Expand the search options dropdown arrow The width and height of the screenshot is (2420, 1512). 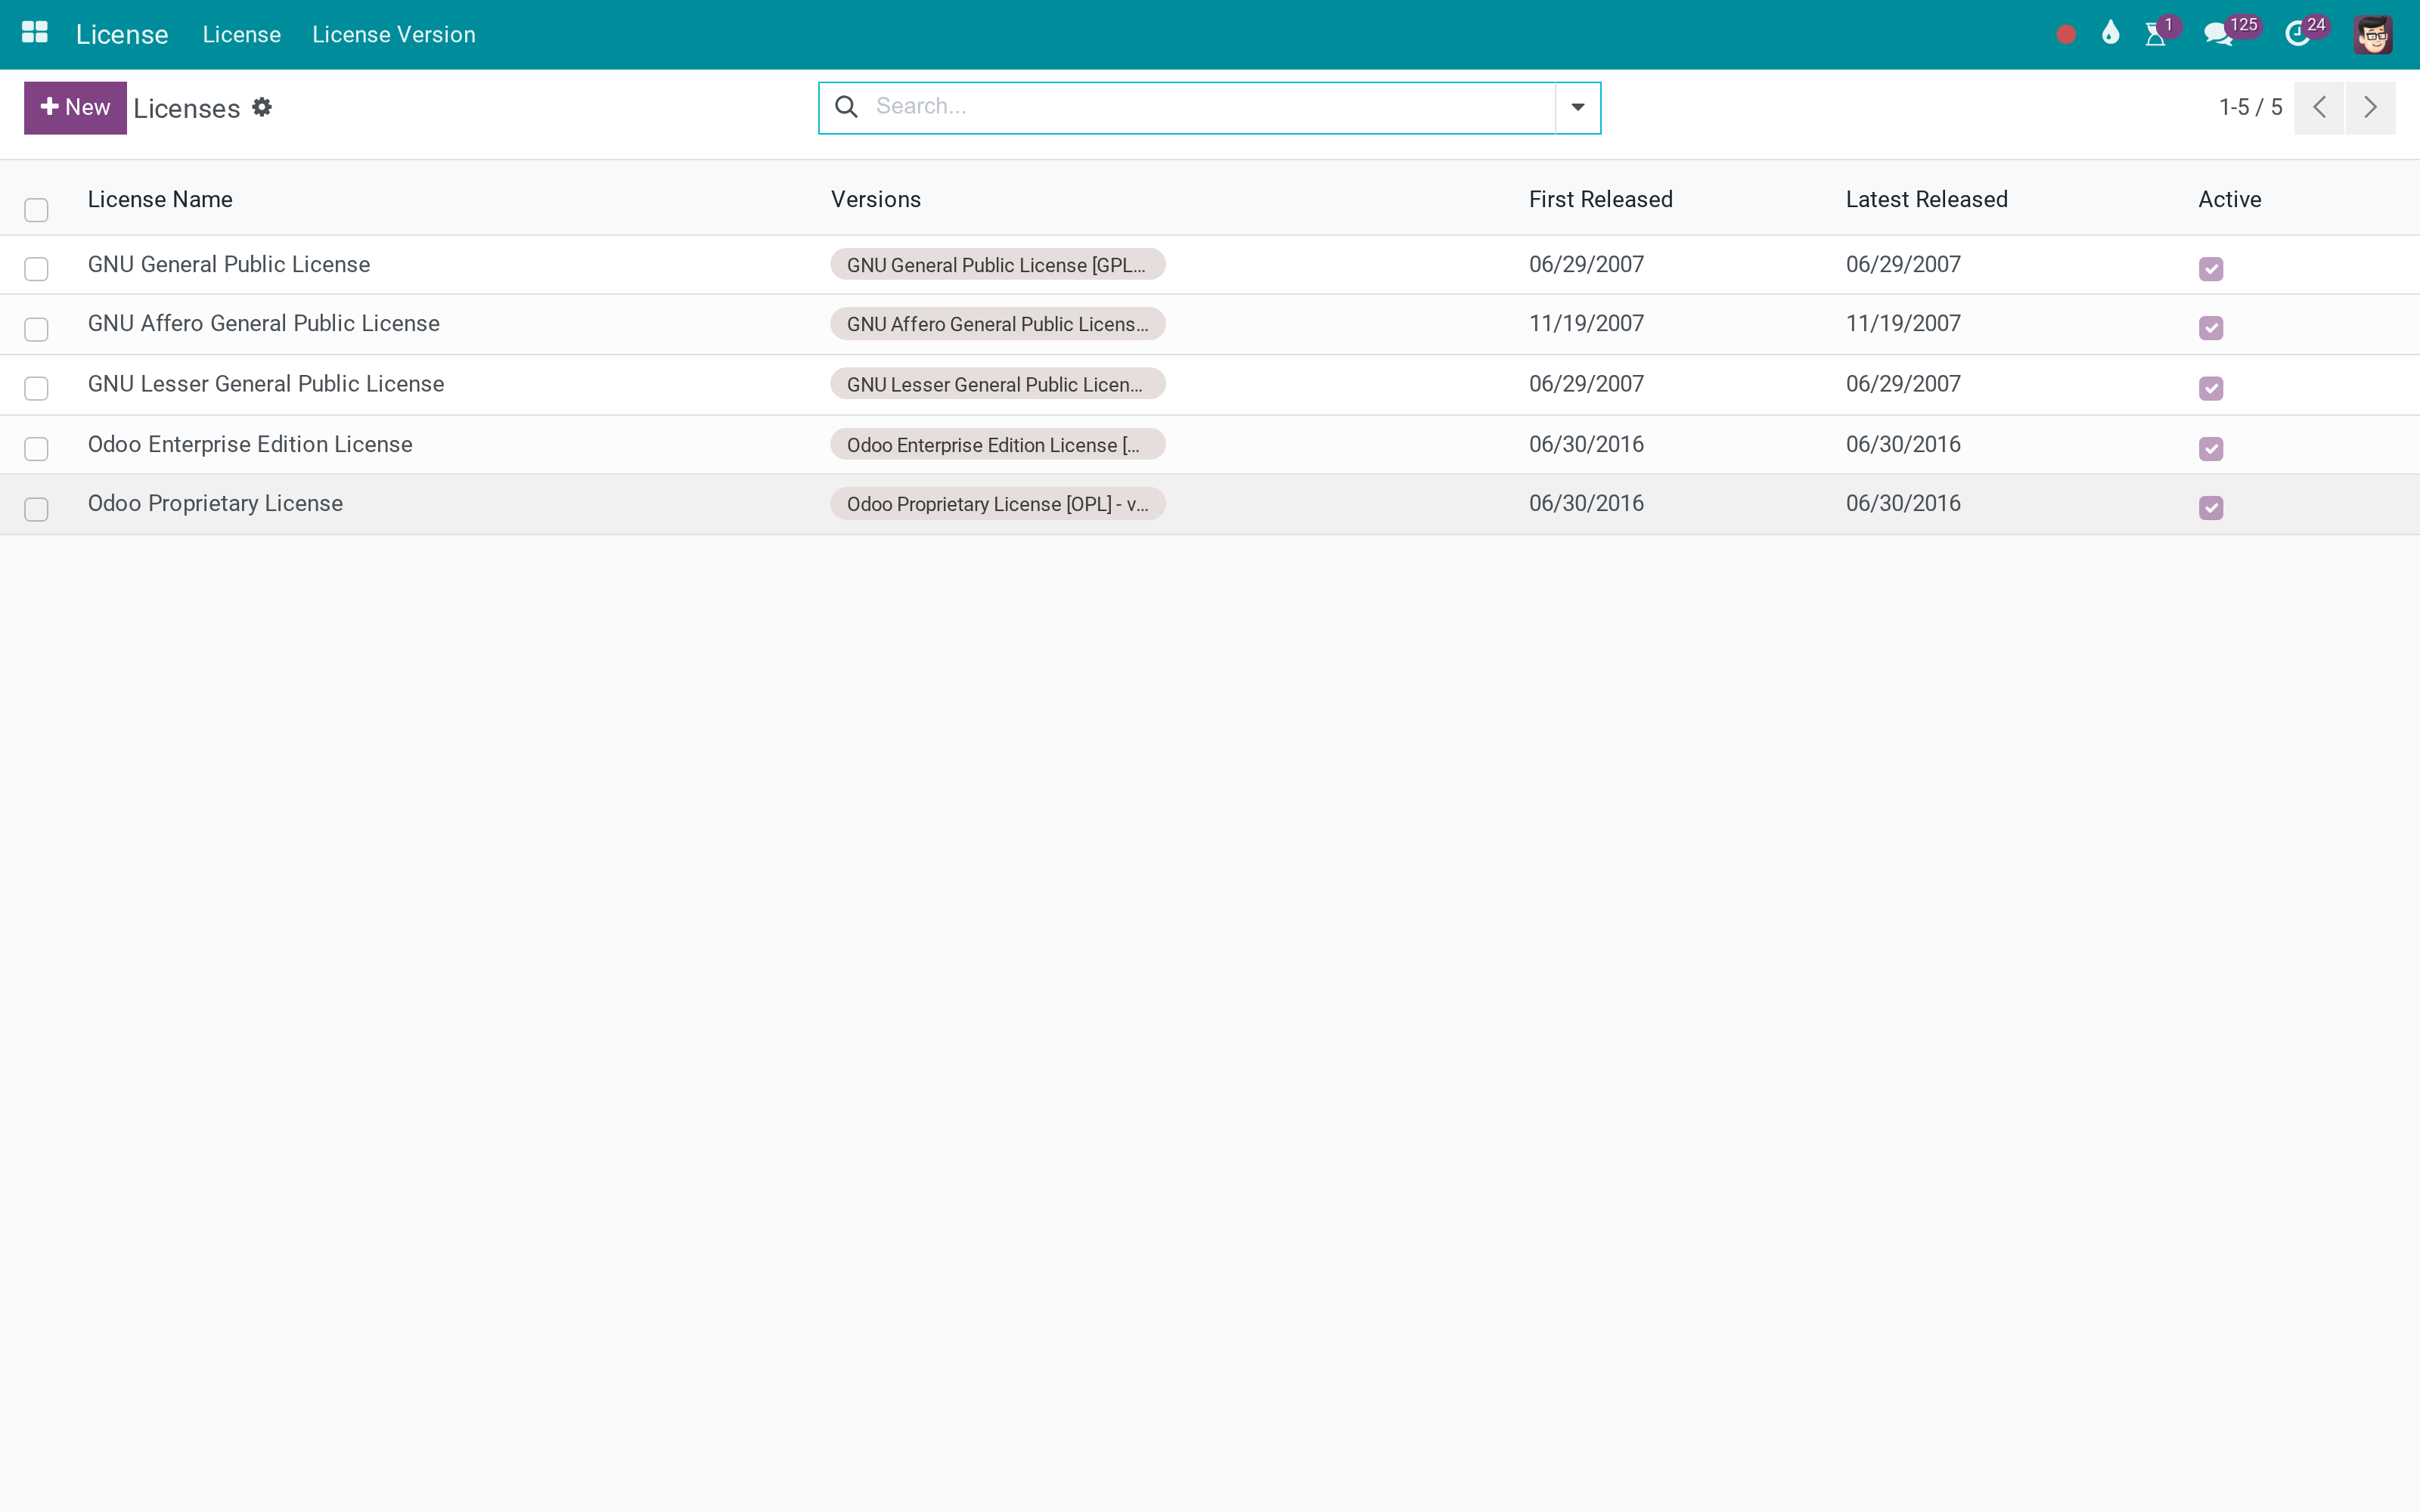tap(1578, 108)
